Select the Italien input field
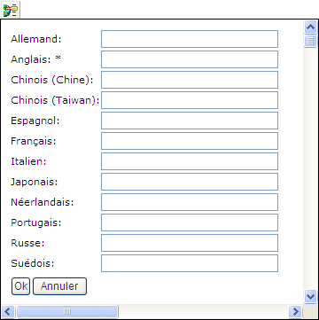The image size is (319, 320). click(190, 161)
